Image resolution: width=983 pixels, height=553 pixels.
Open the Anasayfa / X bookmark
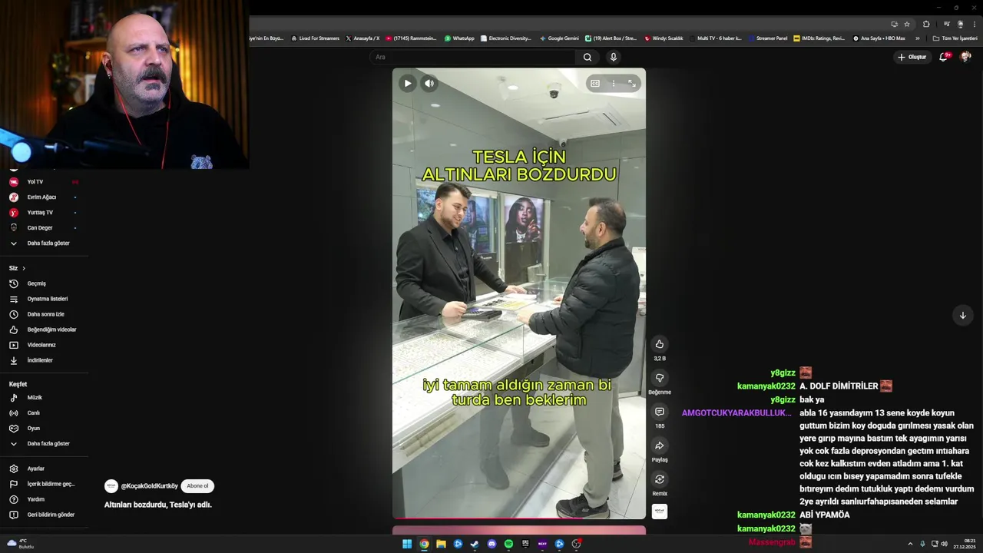362,38
